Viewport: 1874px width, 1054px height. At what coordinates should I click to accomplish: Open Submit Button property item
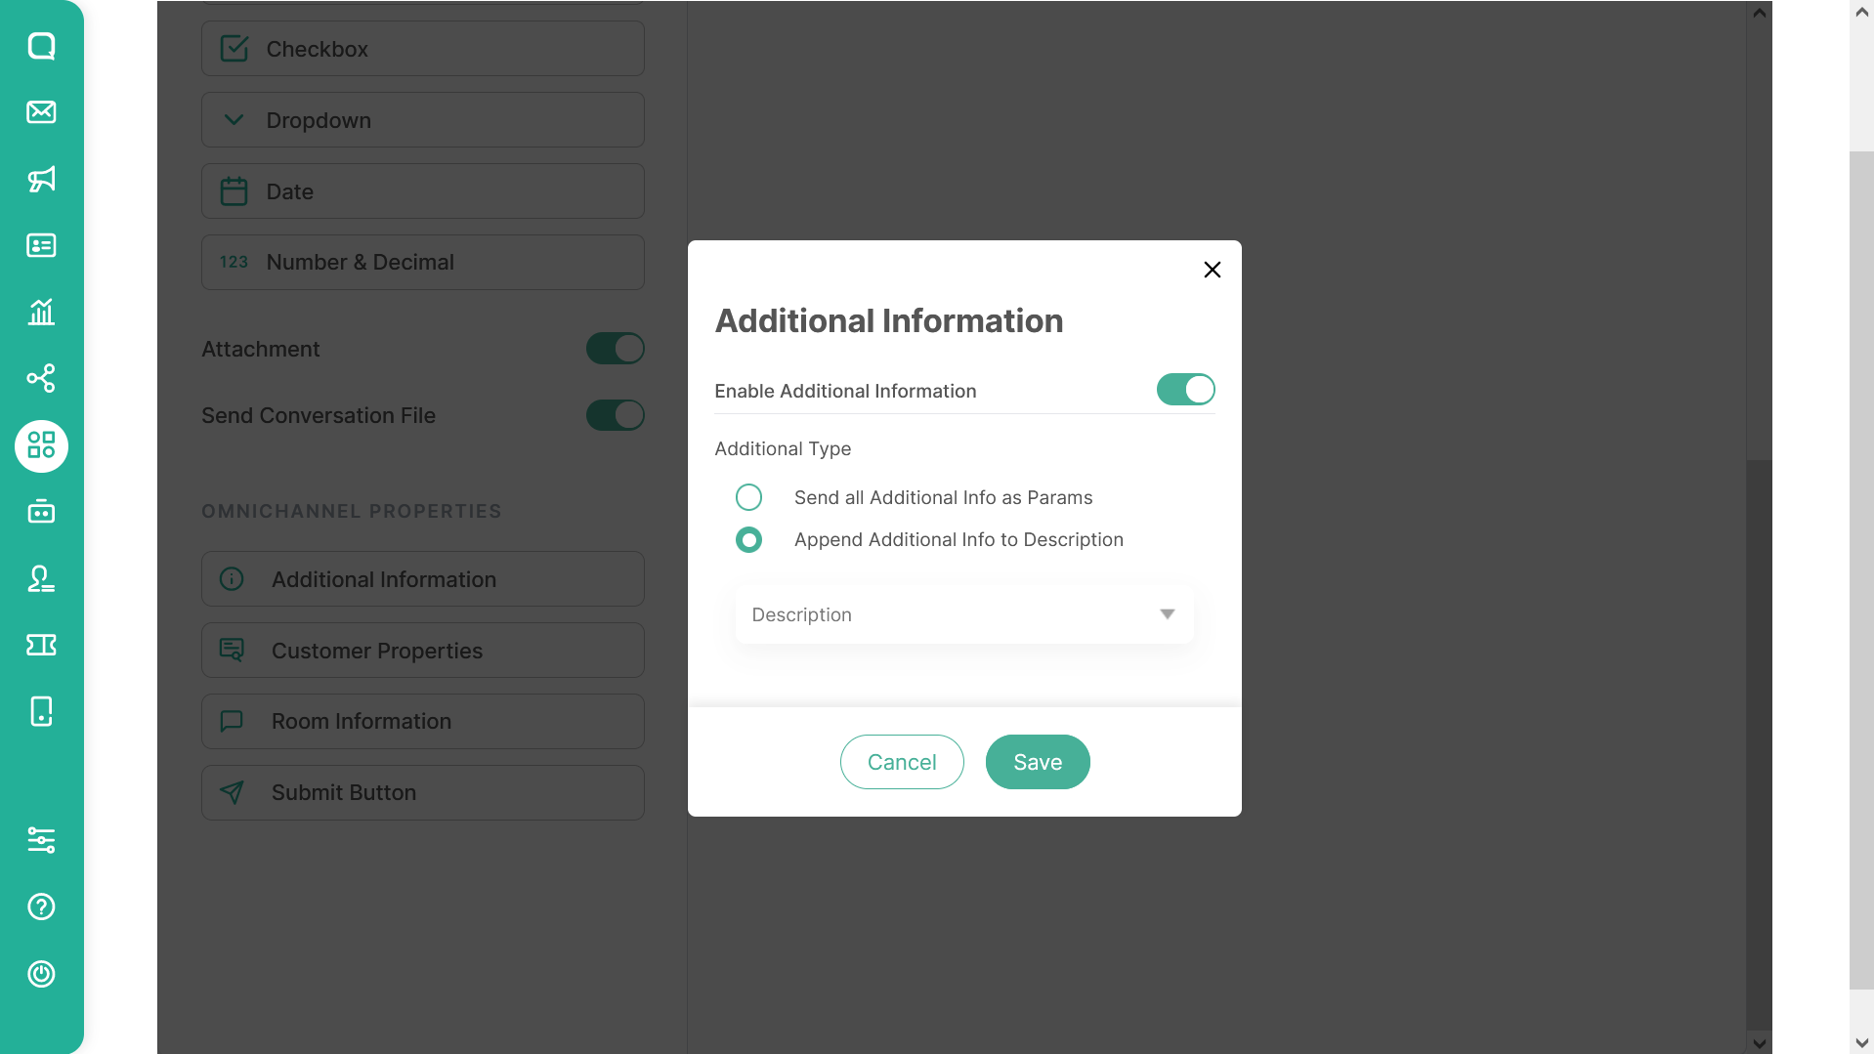click(x=423, y=792)
